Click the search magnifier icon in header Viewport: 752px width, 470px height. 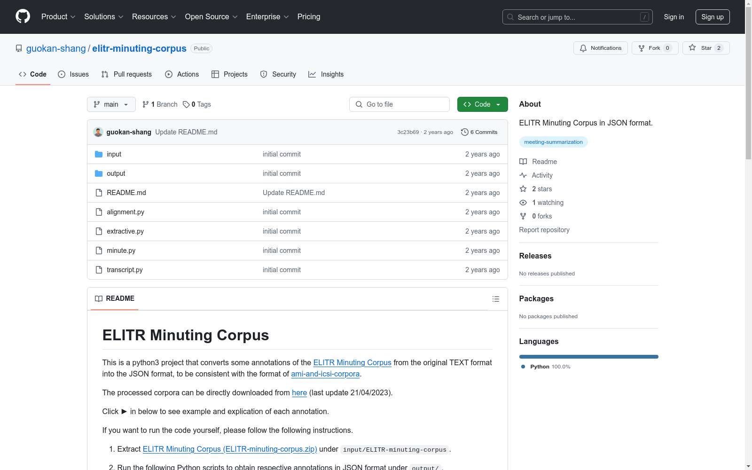coord(510,17)
